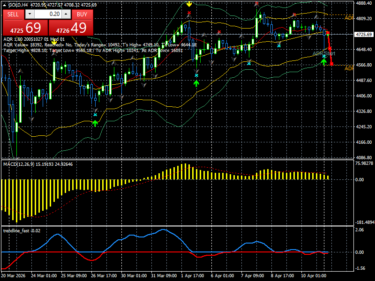Click the 7 Apr 09:00 time label
The width and height of the screenshot is (375, 281).
252,275
